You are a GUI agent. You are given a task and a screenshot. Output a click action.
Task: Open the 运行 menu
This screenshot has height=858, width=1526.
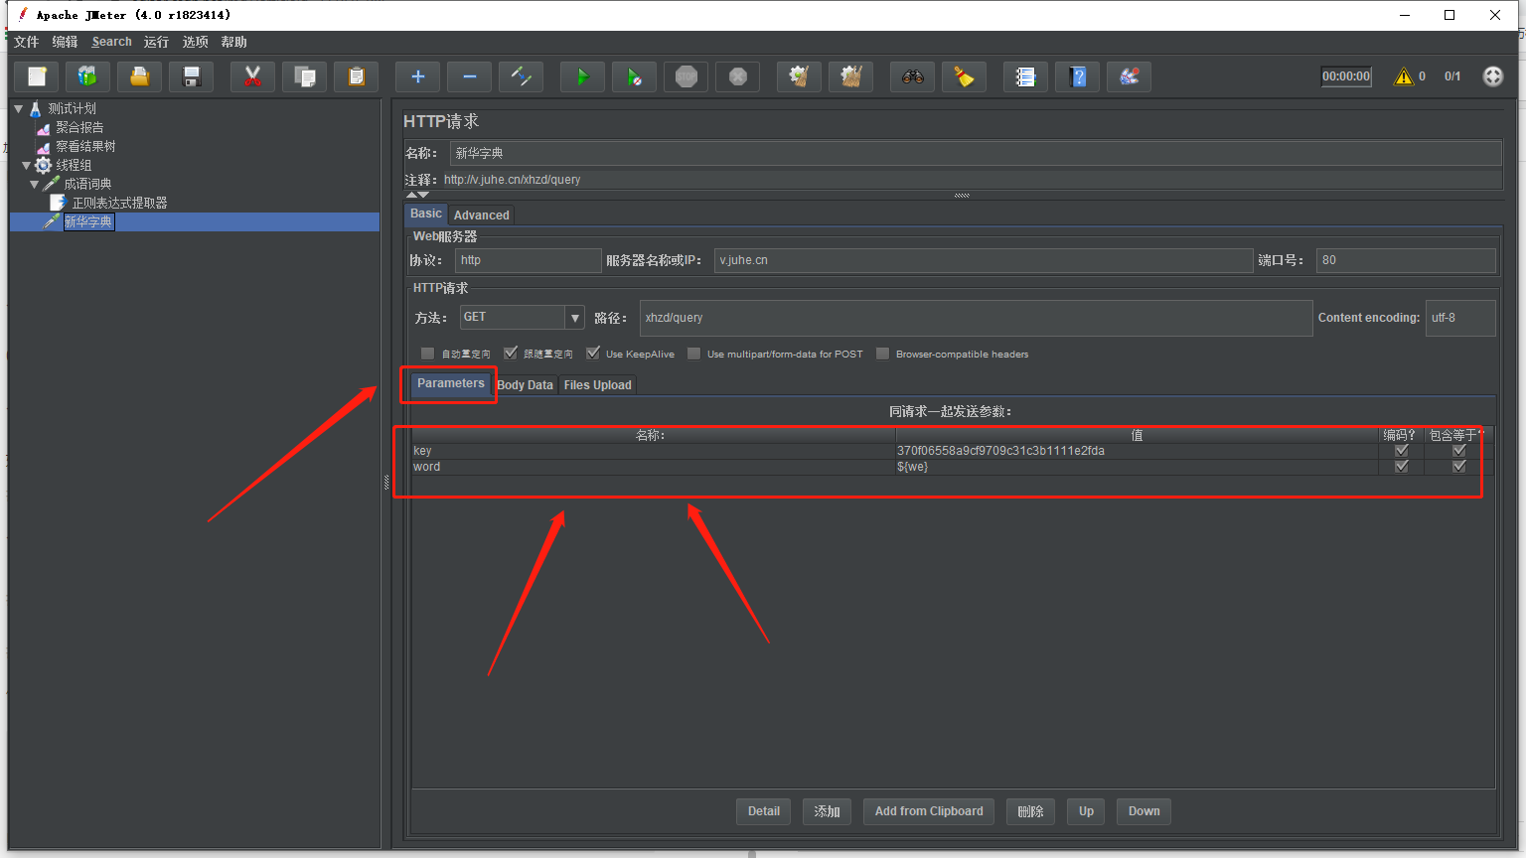[x=156, y=42]
